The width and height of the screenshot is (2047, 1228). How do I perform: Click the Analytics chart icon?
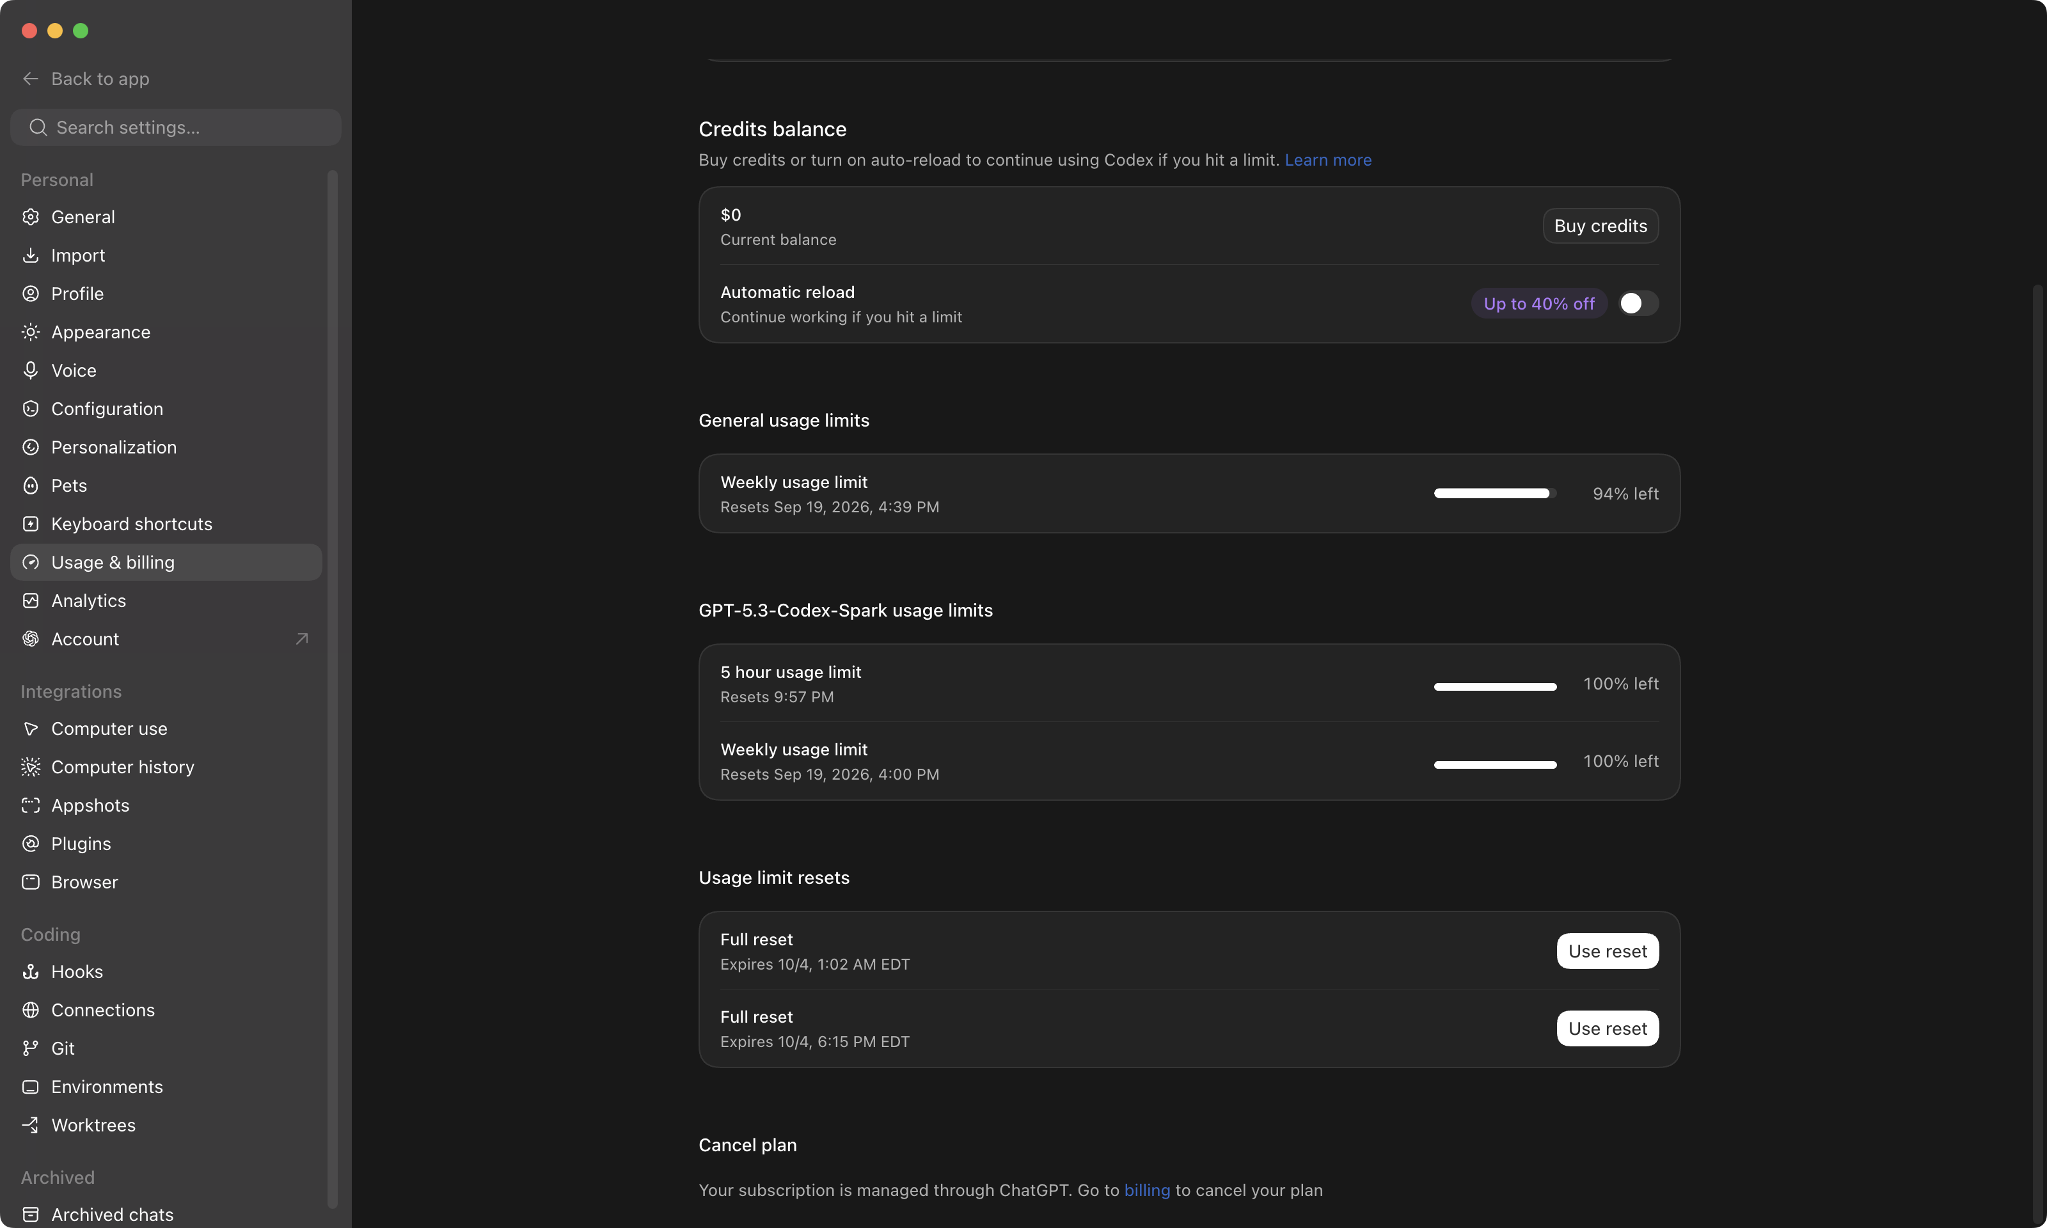click(x=31, y=601)
